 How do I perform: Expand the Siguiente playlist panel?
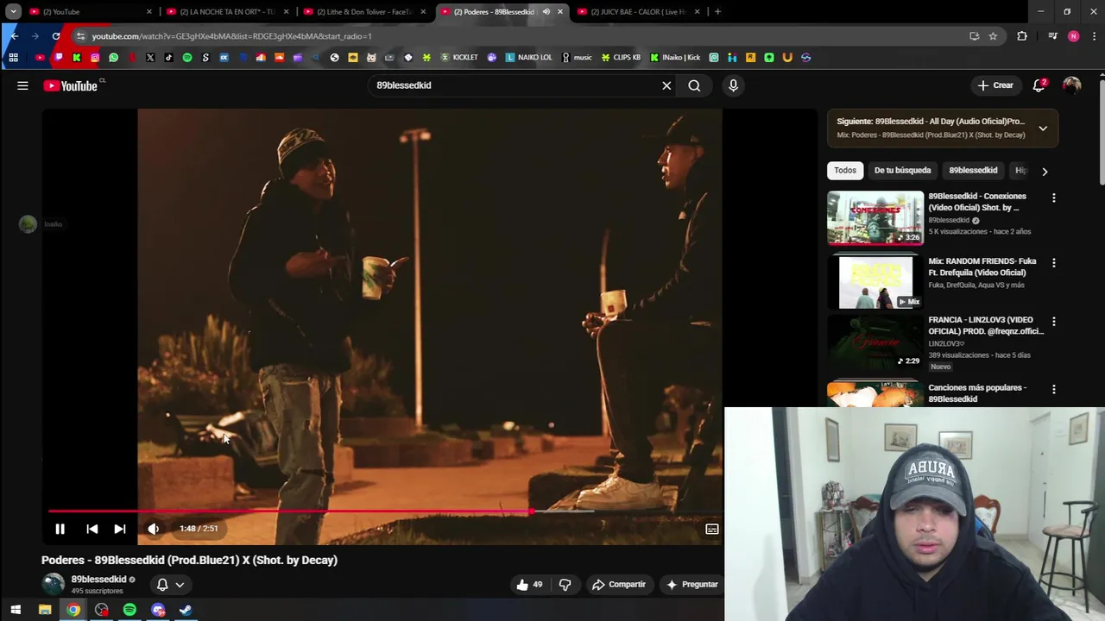click(1043, 129)
